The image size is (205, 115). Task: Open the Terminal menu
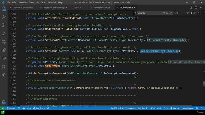pos(52,2)
